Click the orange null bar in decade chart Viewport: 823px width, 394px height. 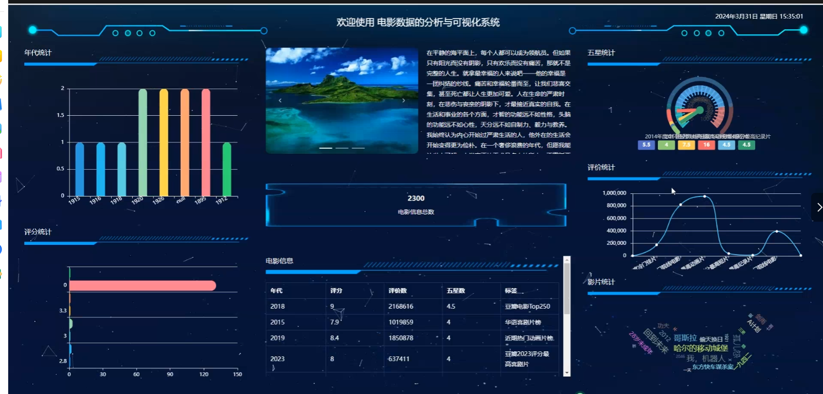point(185,142)
